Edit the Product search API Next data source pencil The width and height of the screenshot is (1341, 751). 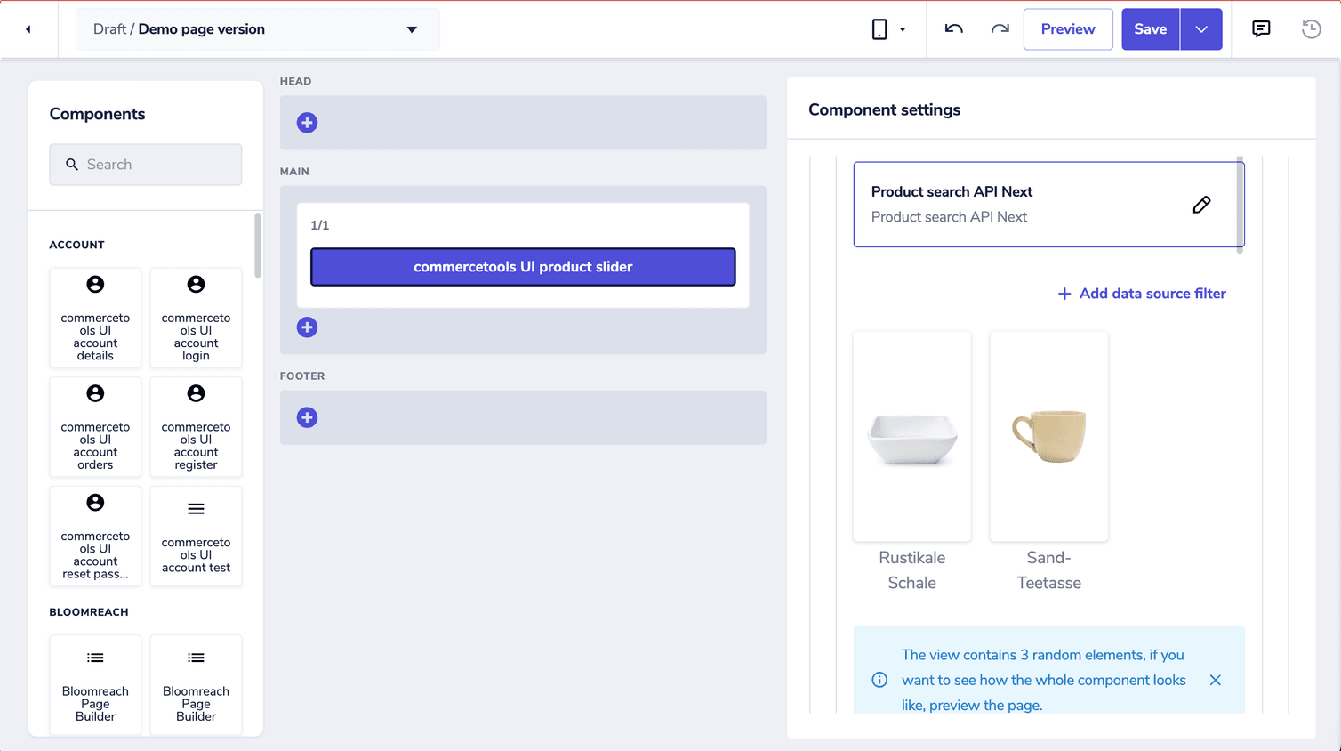click(x=1201, y=204)
